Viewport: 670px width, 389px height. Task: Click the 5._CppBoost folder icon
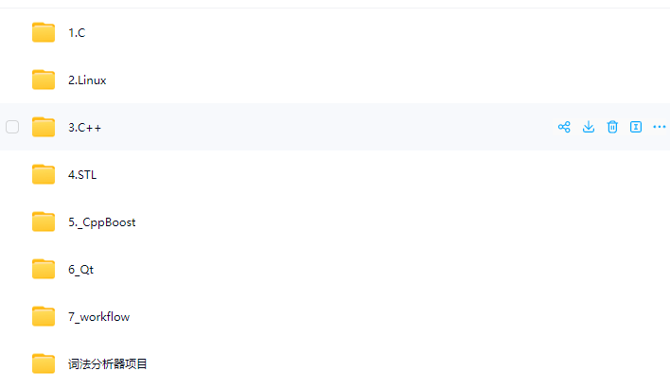pyautogui.click(x=44, y=221)
